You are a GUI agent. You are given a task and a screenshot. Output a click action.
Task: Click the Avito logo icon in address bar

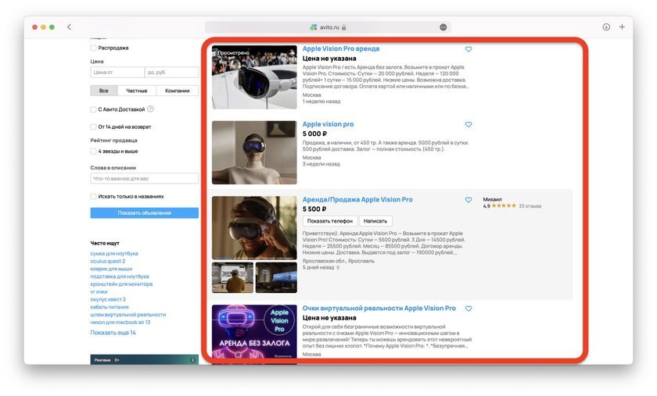313,27
